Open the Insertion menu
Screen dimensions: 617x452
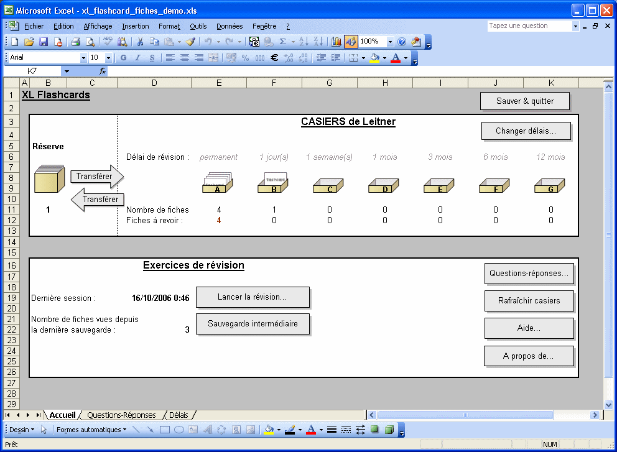point(136,26)
